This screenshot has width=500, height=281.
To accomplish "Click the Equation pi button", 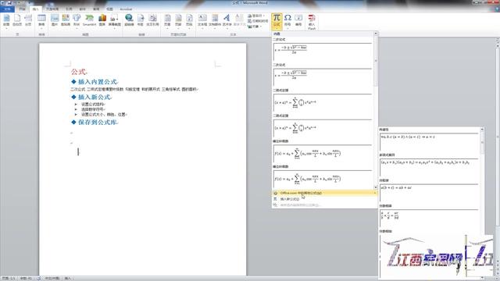I will (x=277, y=21).
